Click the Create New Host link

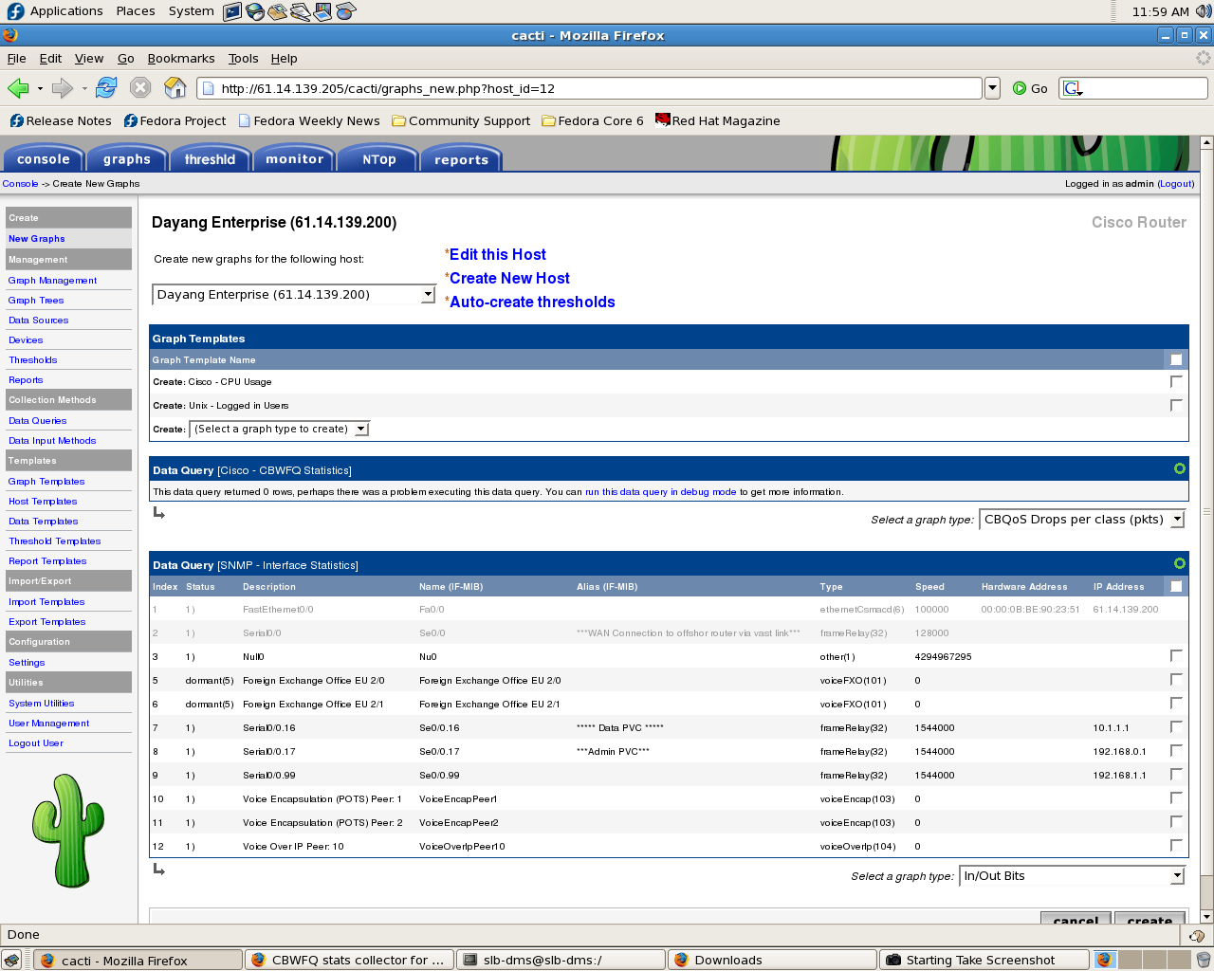coord(509,278)
